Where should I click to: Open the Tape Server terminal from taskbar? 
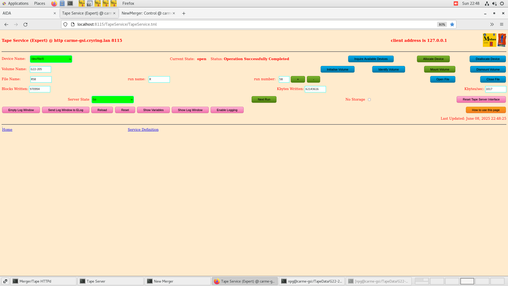pos(110,281)
